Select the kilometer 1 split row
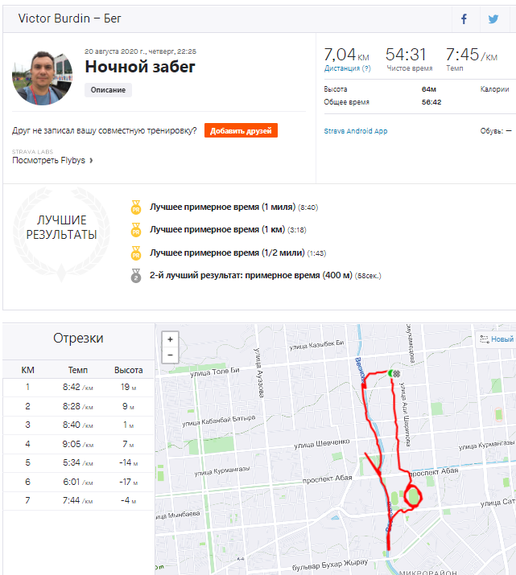The image size is (516, 575). coord(78,387)
